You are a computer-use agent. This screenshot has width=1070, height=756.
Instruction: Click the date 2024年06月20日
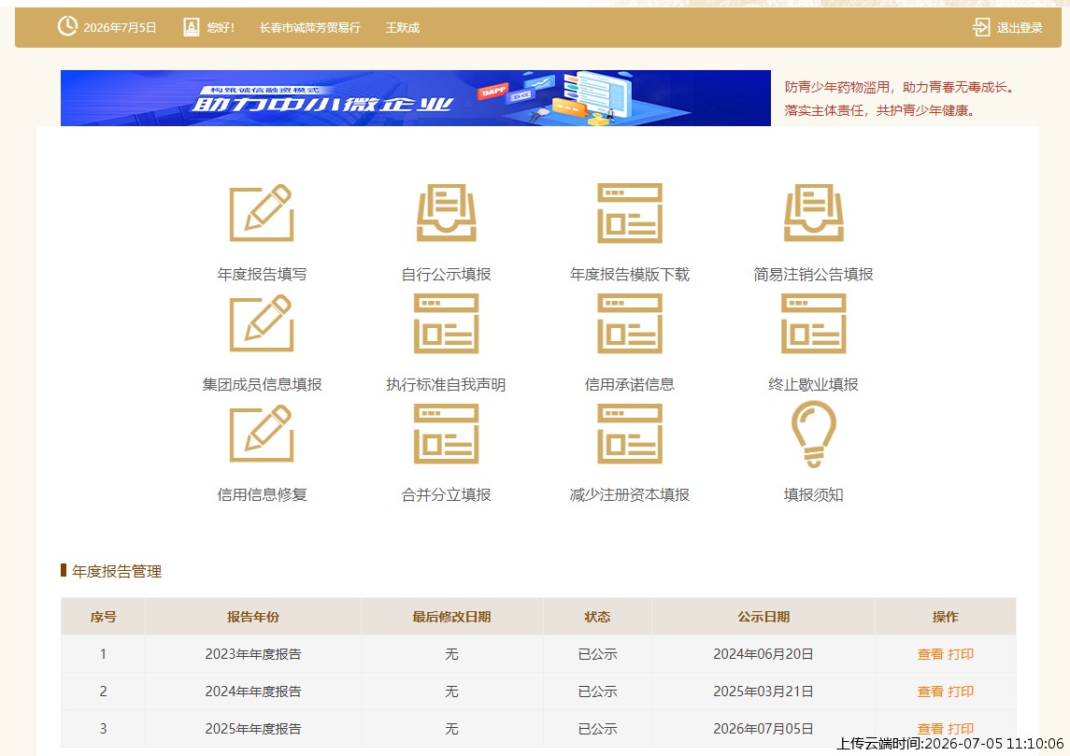click(x=763, y=654)
